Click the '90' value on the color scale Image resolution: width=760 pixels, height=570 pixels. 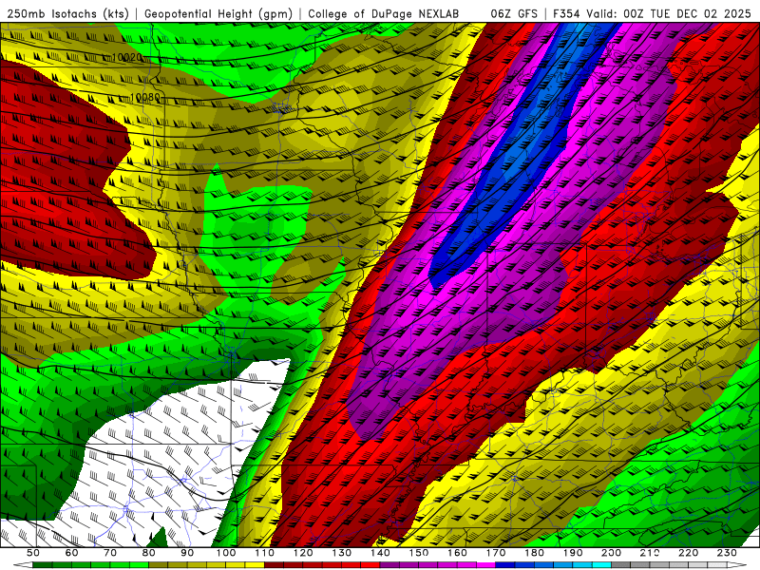click(187, 553)
